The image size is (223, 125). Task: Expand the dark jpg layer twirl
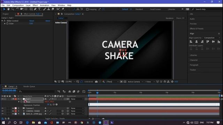(x=13, y=114)
